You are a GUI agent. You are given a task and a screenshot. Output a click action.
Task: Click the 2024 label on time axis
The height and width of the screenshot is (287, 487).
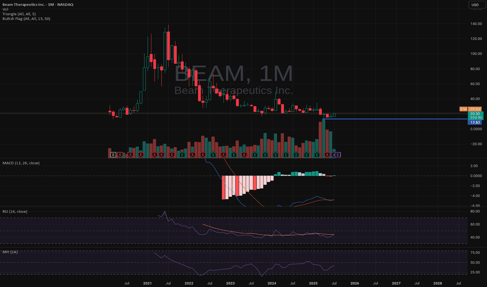272,283
